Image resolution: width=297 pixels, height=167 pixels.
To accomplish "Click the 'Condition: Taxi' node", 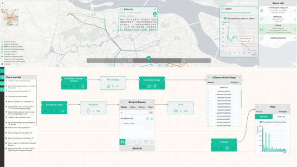I will (x=54, y=108).
